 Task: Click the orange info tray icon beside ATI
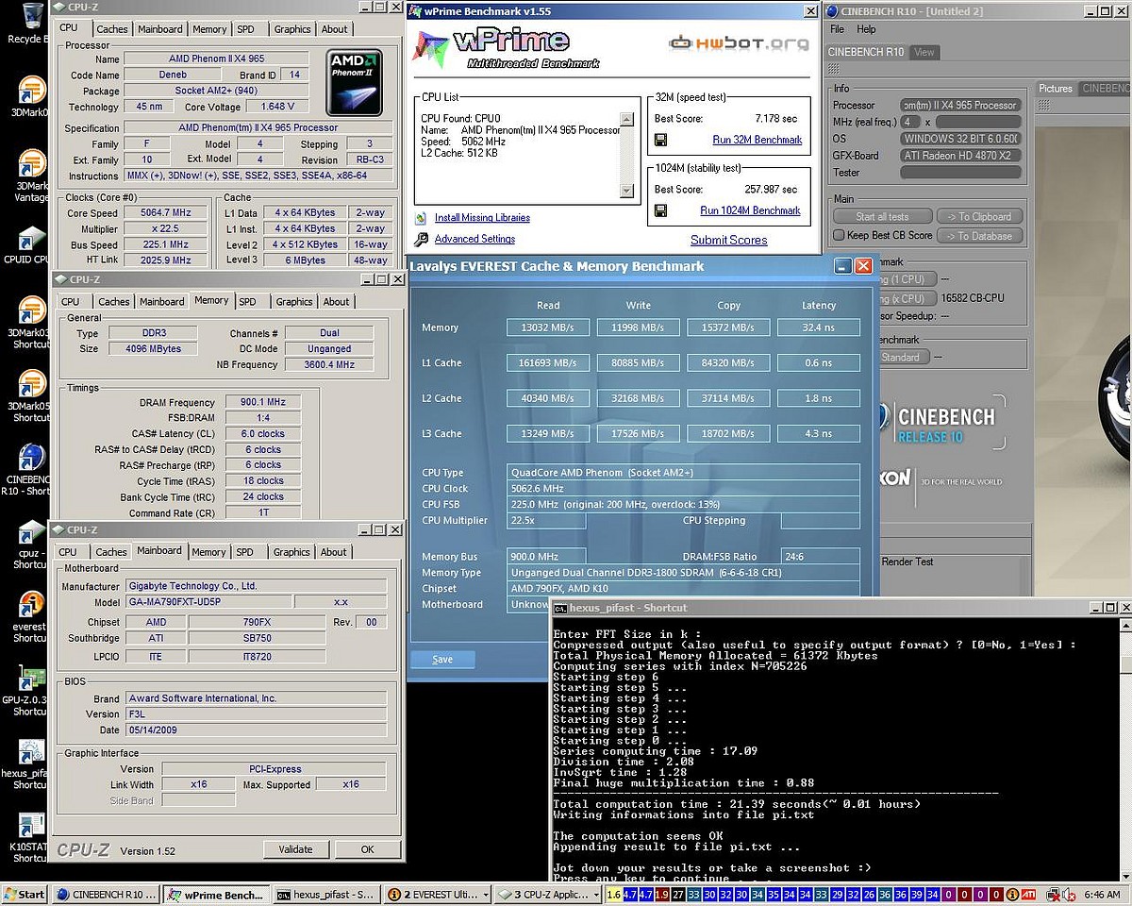pos(1011,894)
